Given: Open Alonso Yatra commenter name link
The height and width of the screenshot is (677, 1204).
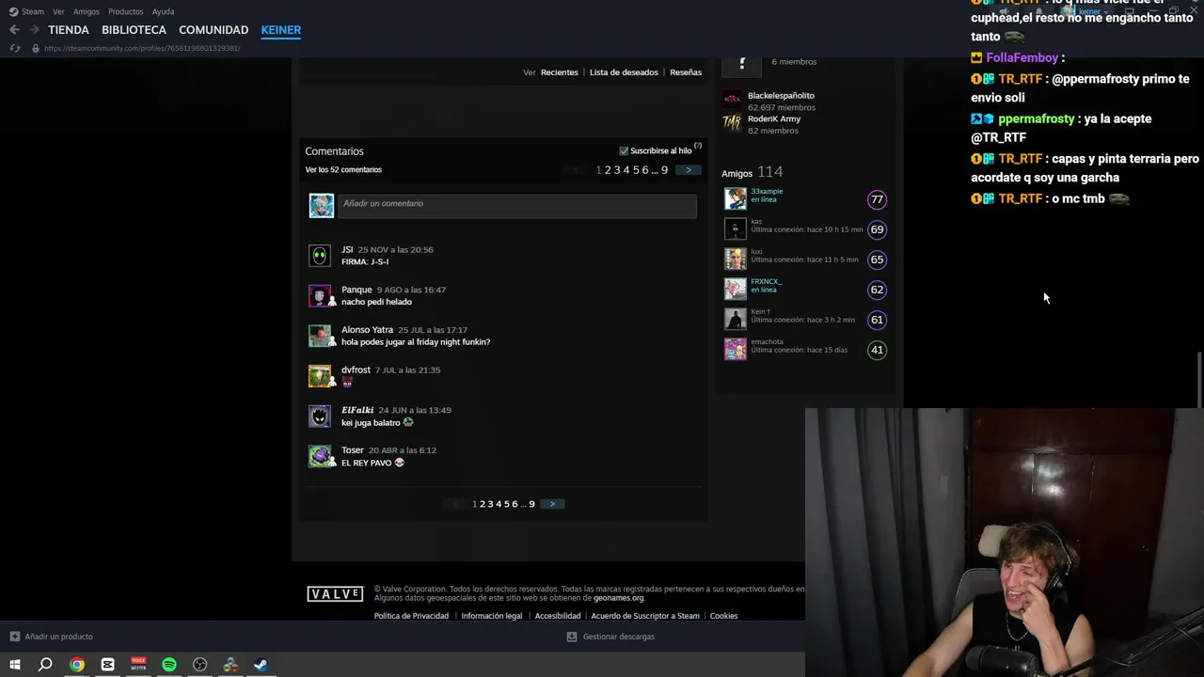Looking at the screenshot, I should [367, 330].
